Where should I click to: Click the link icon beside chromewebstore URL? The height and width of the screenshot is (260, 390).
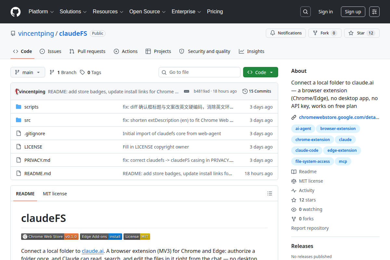[294, 117]
